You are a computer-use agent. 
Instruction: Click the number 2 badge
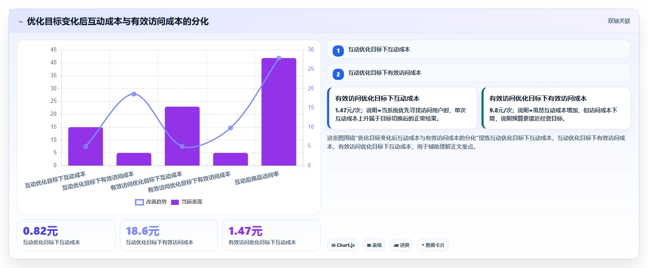point(338,74)
